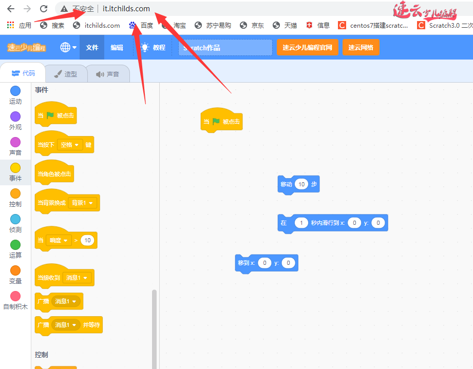Viewport: 473px width, 369px height.
Task: Click the 速云网络 button
Action: (361, 47)
